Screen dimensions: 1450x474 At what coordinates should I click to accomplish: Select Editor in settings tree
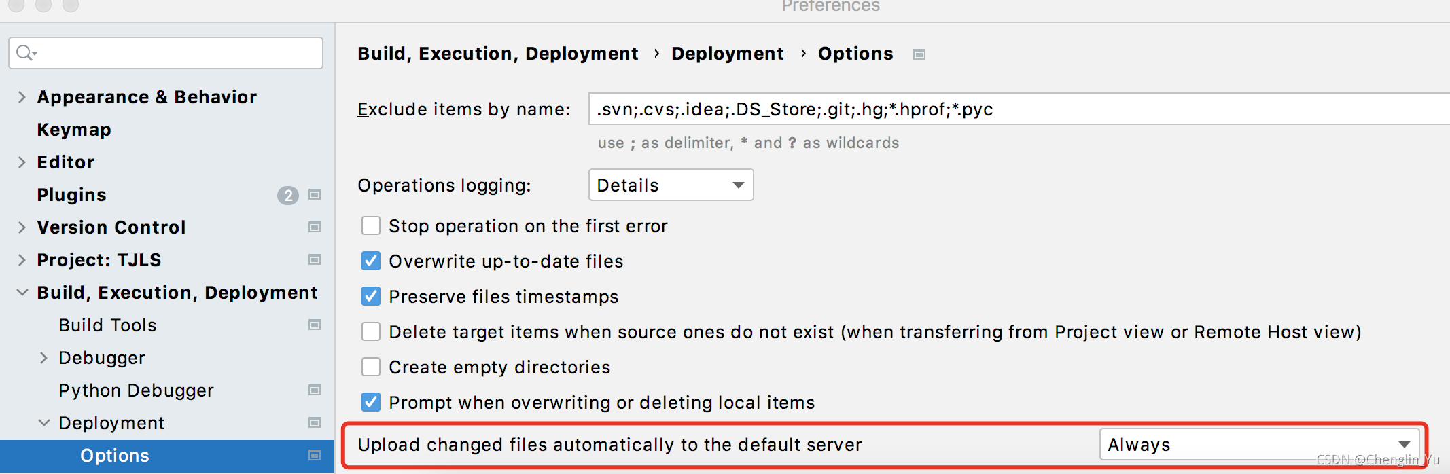click(x=66, y=162)
